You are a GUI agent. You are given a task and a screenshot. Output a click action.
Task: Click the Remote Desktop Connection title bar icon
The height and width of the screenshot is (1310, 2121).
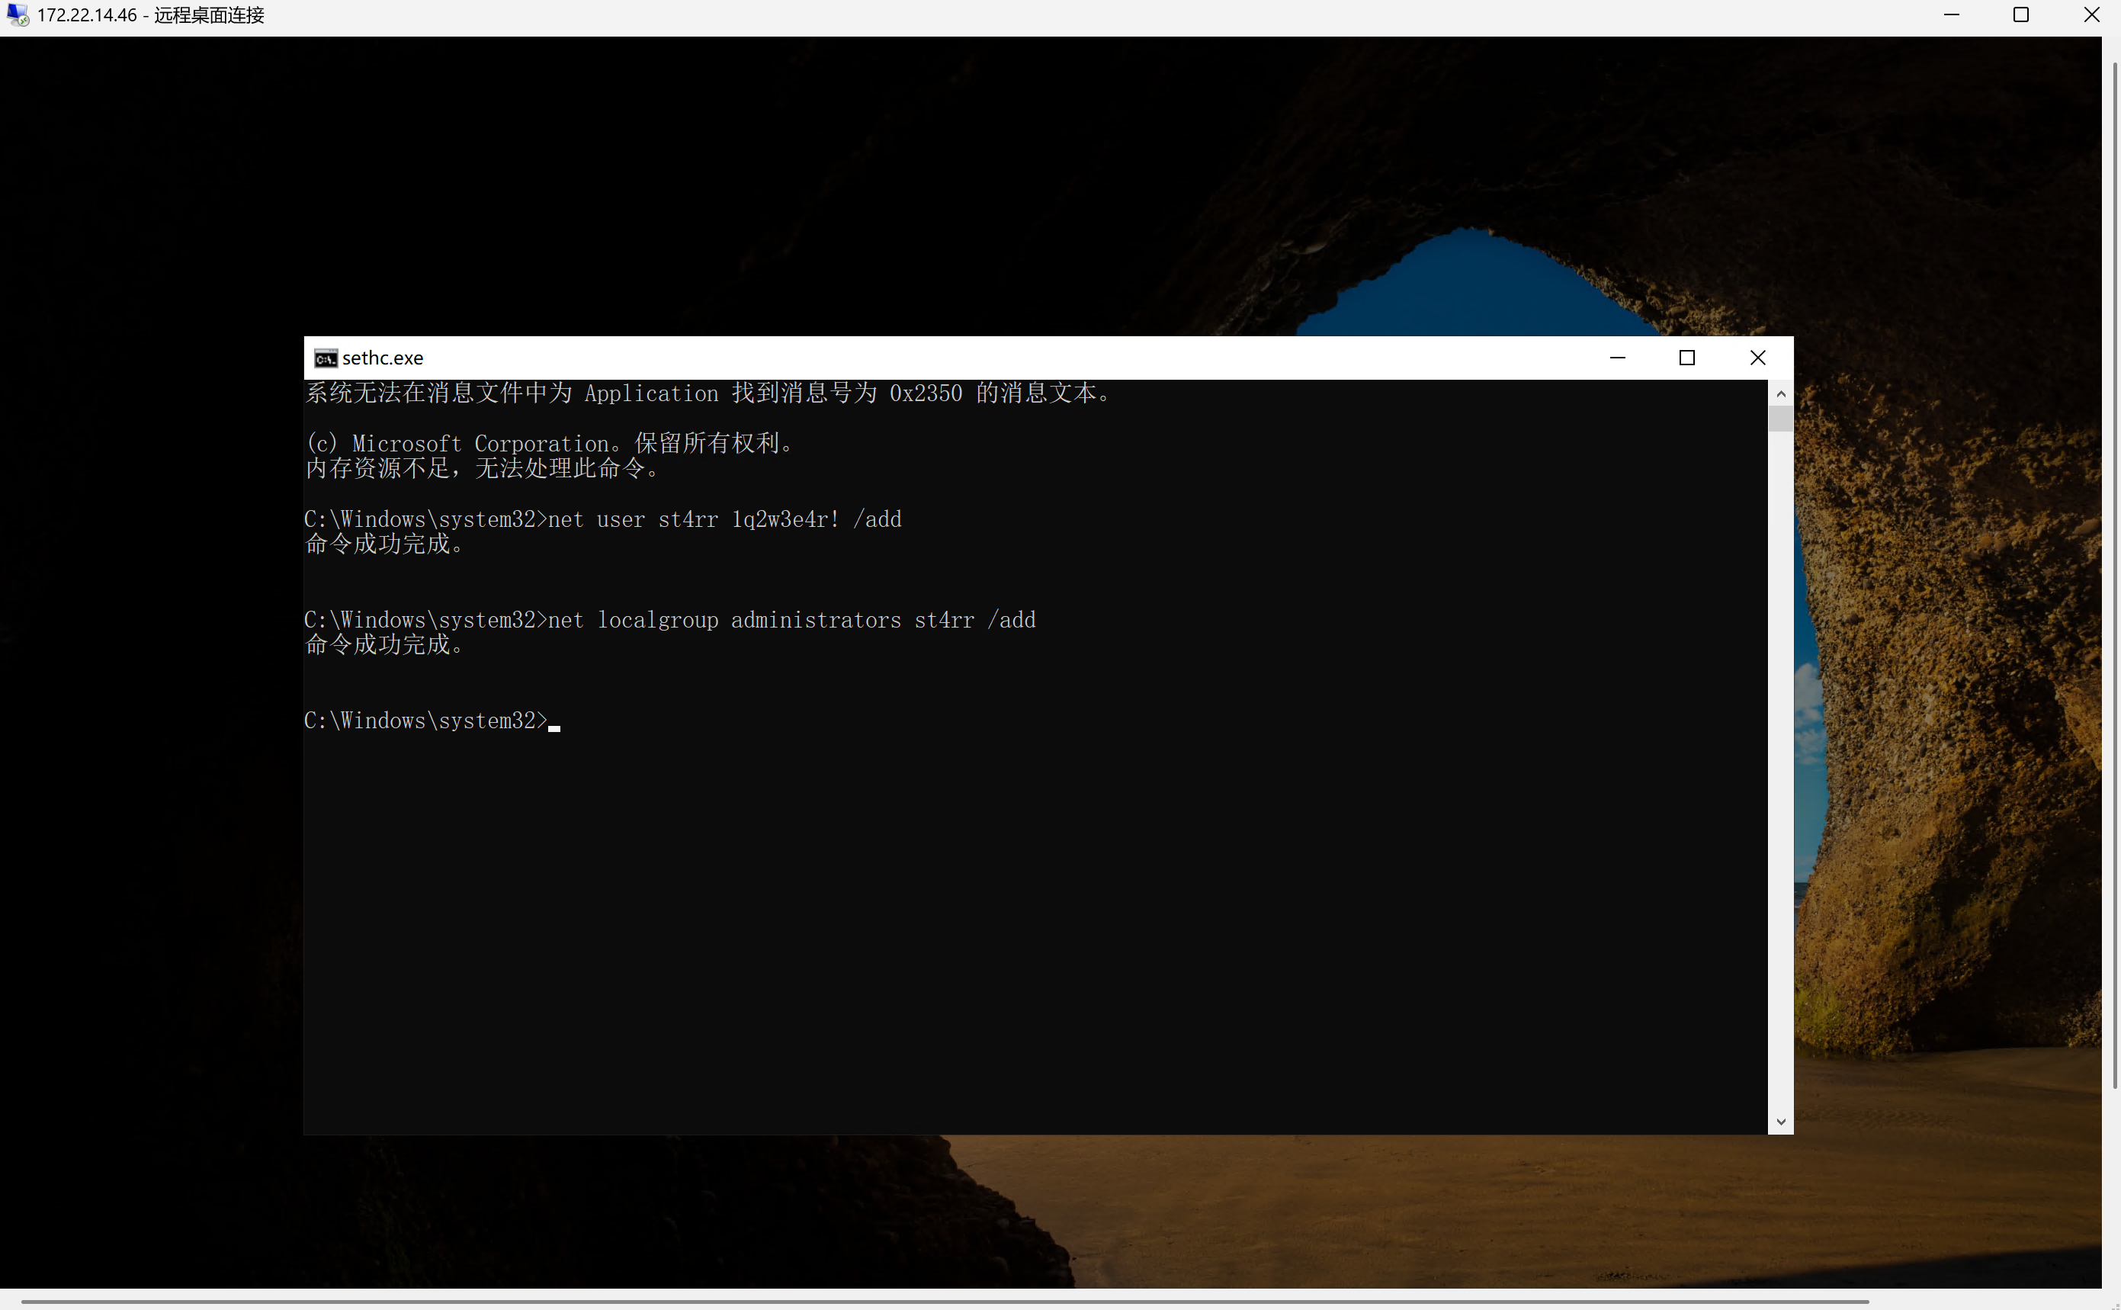click(x=18, y=14)
